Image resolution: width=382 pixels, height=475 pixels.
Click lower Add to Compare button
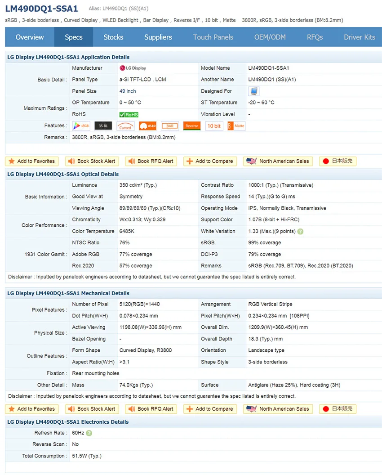(210, 409)
